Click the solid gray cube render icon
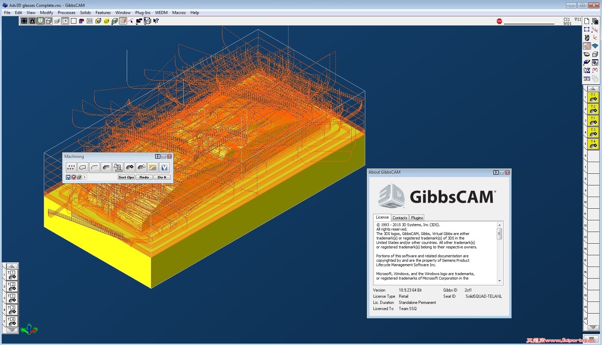Viewport: 602px width, 345px height. (57, 21)
